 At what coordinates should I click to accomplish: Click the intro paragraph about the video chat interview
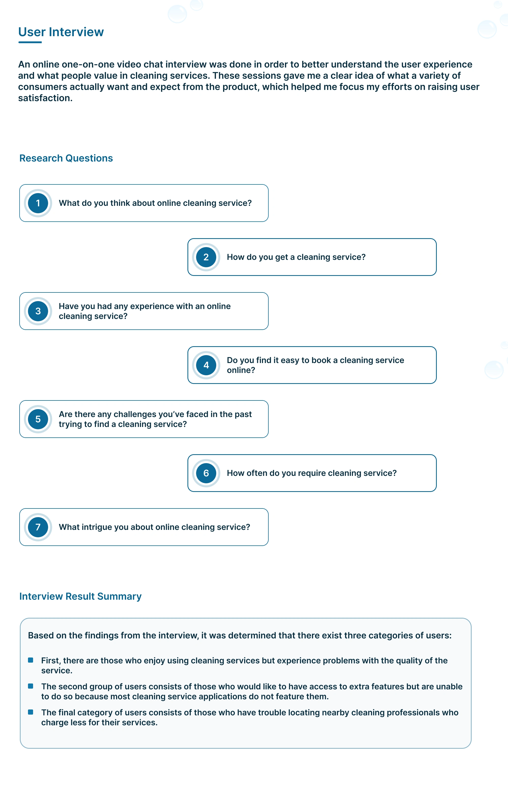[248, 81]
